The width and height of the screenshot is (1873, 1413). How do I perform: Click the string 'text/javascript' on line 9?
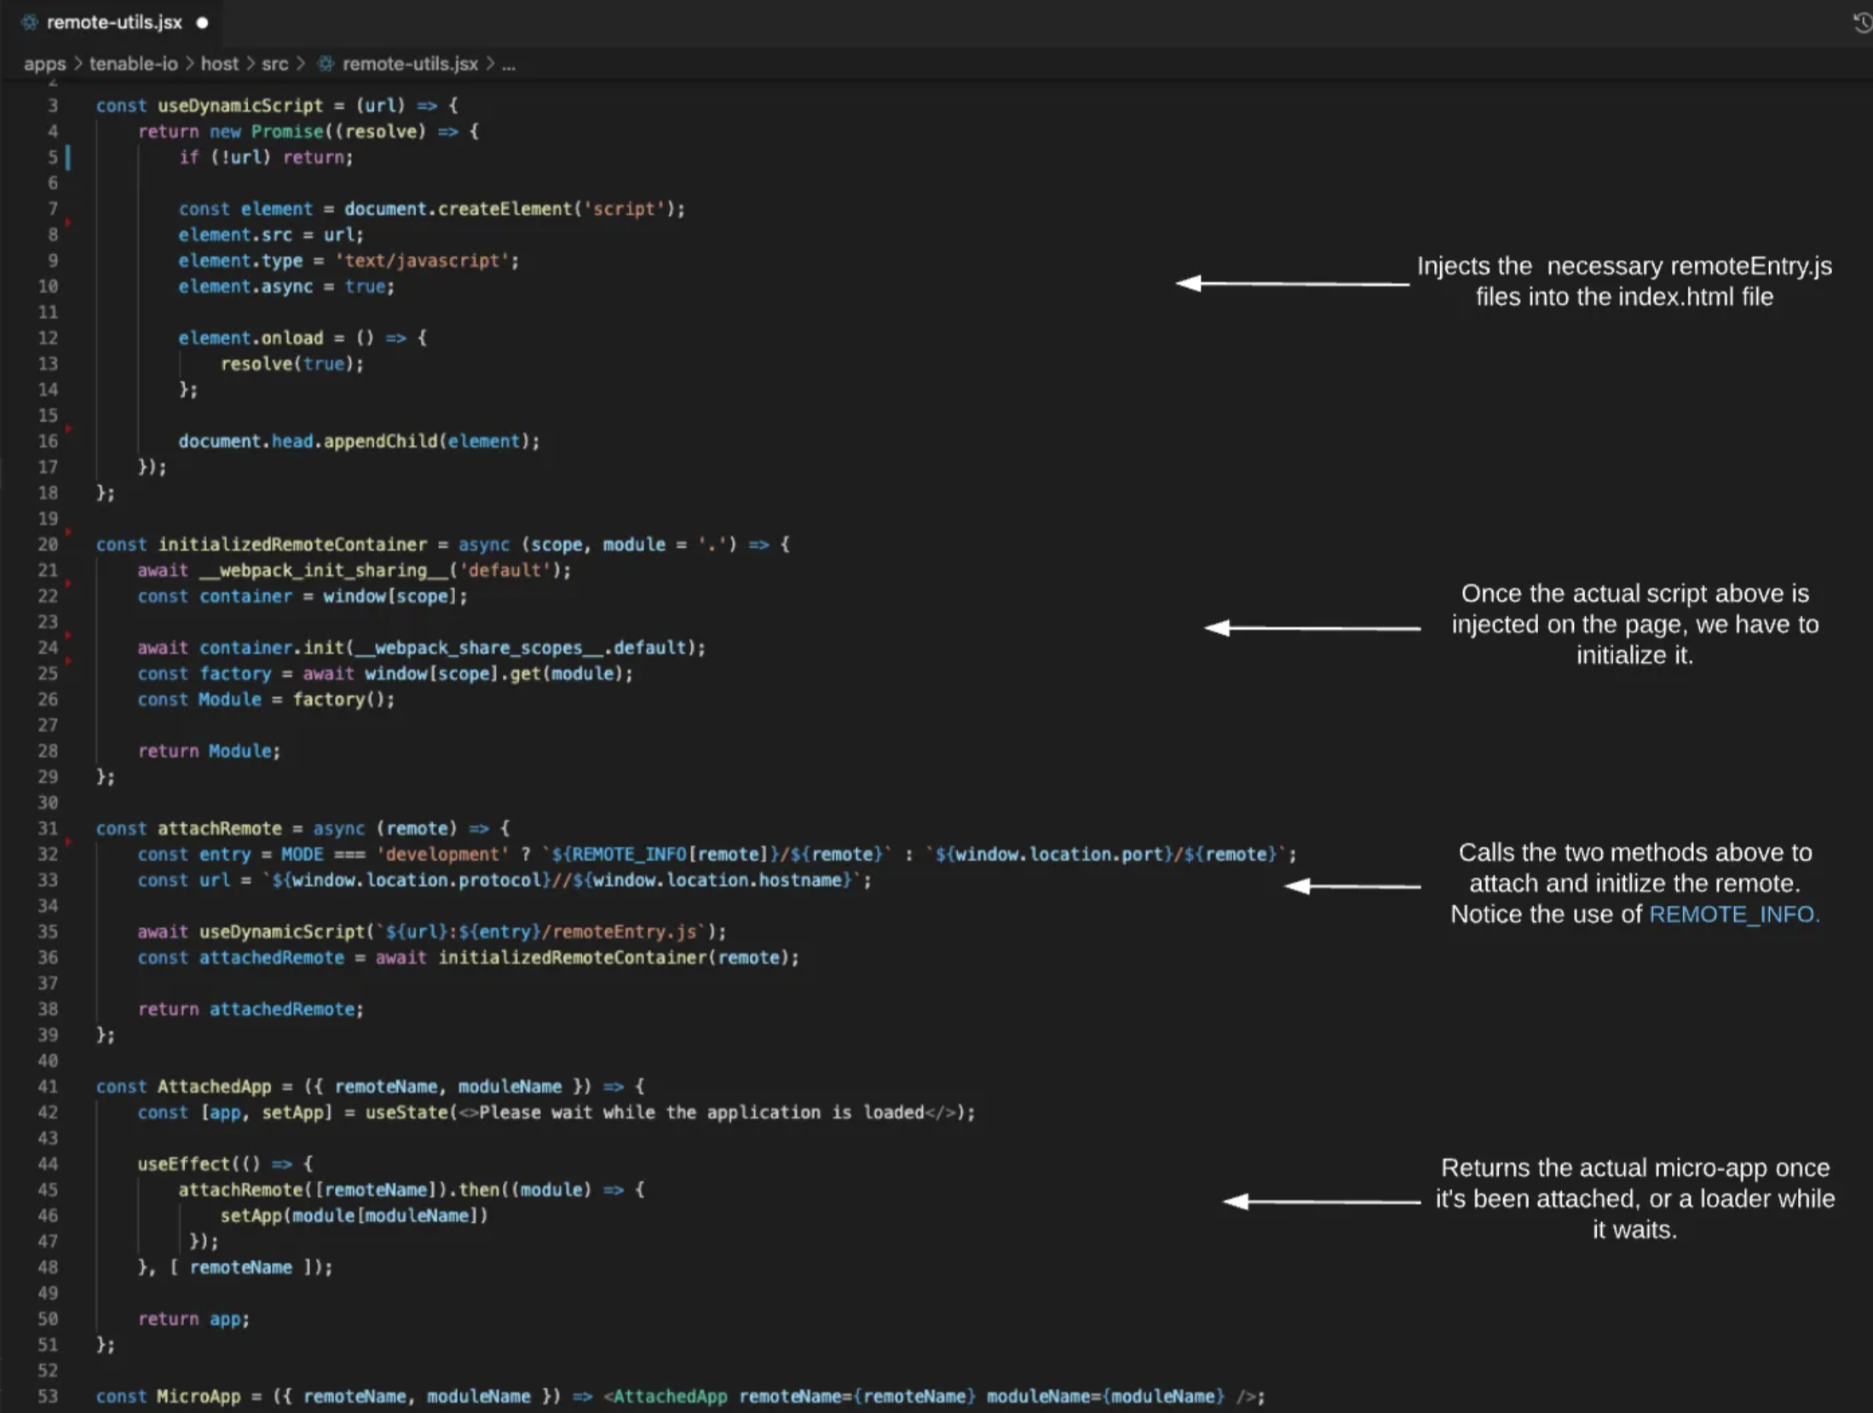pos(422,261)
